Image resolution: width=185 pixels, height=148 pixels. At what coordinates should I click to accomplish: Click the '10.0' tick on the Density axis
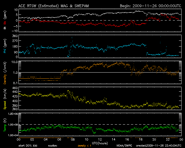click(14, 62)
